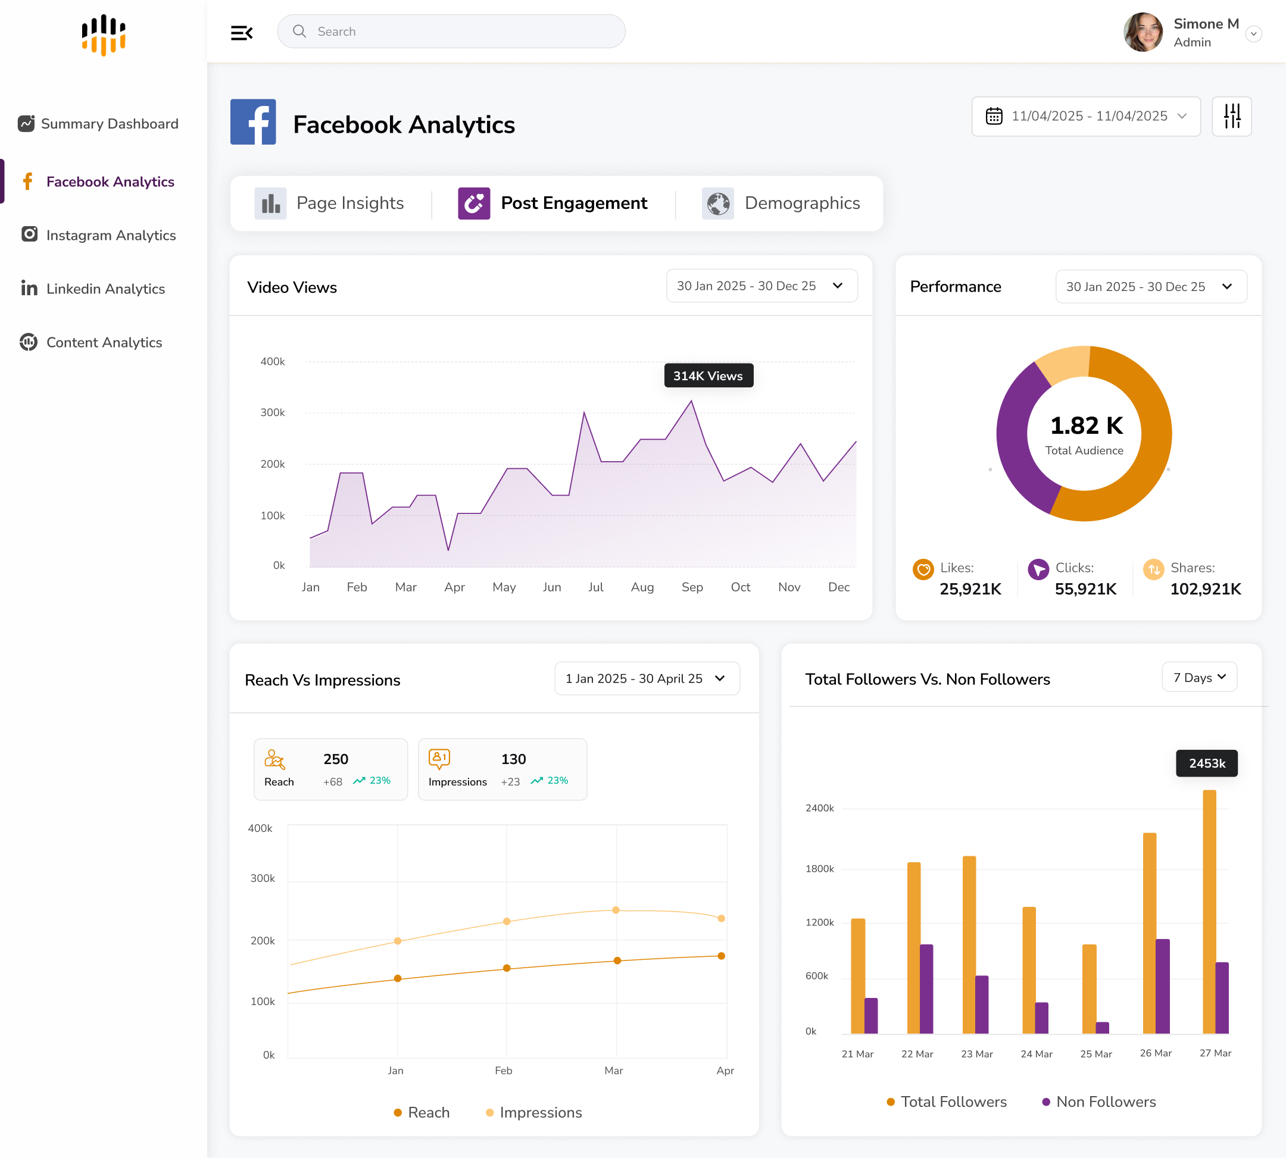Click the 2453k bar tooltip
The image size is (1286, 1158).
(1206, 763)
